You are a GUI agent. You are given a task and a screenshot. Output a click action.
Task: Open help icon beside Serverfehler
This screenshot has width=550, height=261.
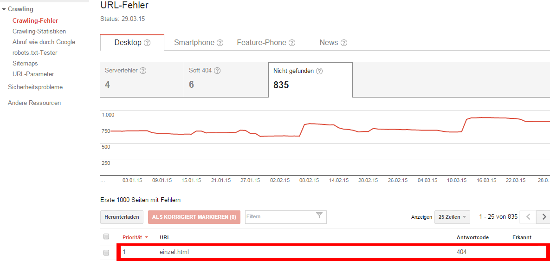pyautogui.click(x=143, y=71)
